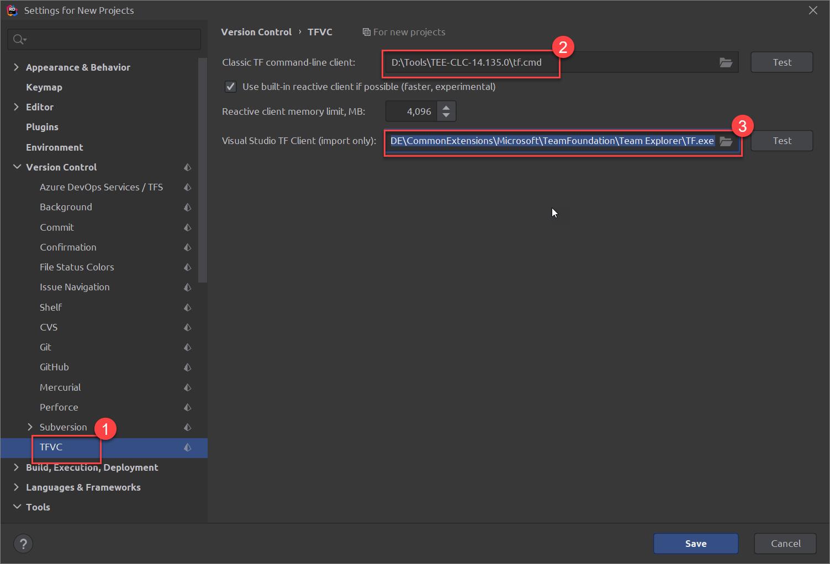Click project-level icon next to Git
This screenshot has height=564, width=830.
click(188, 347)
